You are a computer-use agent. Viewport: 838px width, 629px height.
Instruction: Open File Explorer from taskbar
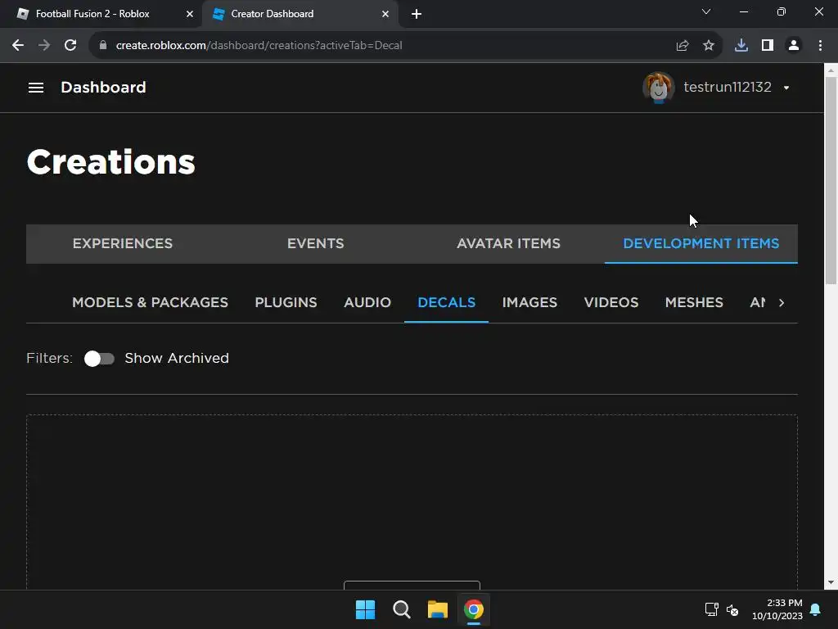pos(438,609)
